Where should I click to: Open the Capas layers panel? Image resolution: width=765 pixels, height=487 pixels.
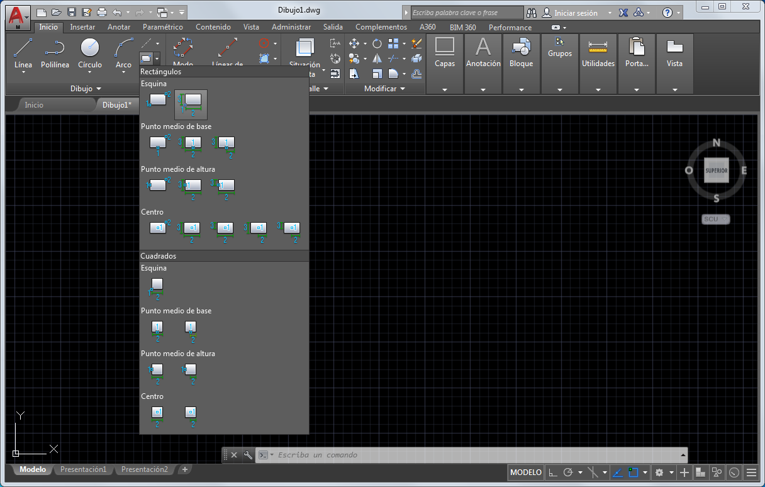point(445,53)
